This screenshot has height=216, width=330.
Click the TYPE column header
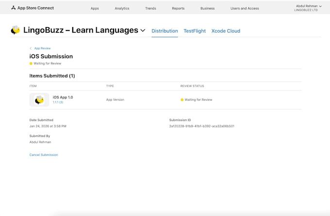point(110,86)
